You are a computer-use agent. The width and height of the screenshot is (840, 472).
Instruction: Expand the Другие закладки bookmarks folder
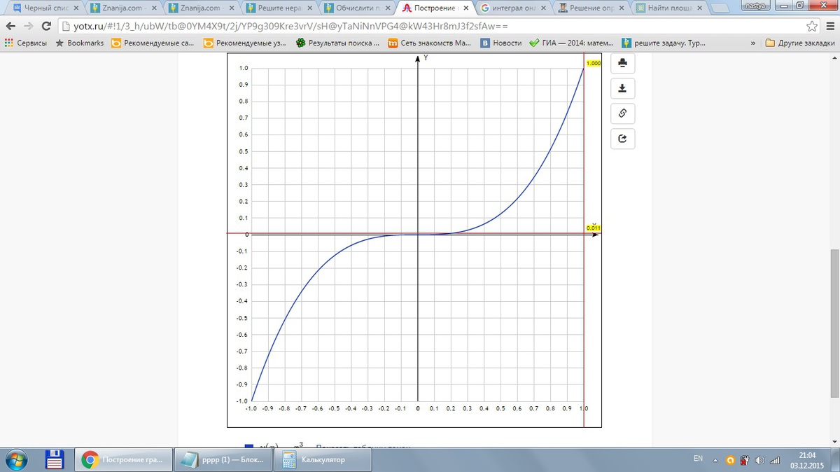[800, 43]
